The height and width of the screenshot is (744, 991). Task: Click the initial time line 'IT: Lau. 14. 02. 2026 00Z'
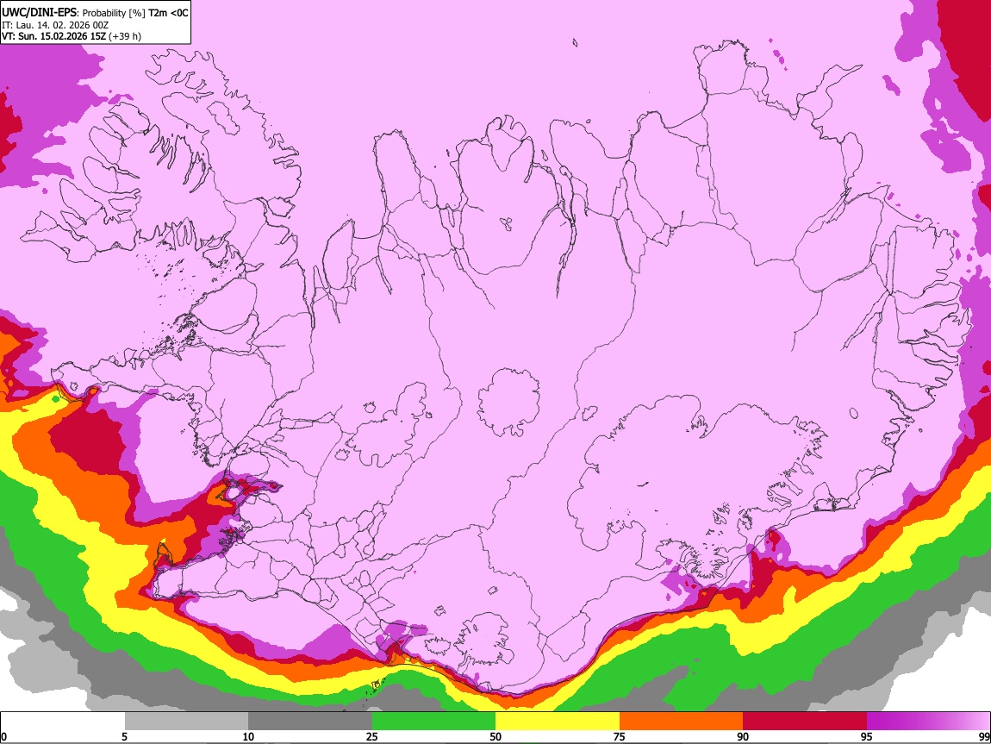55,25
